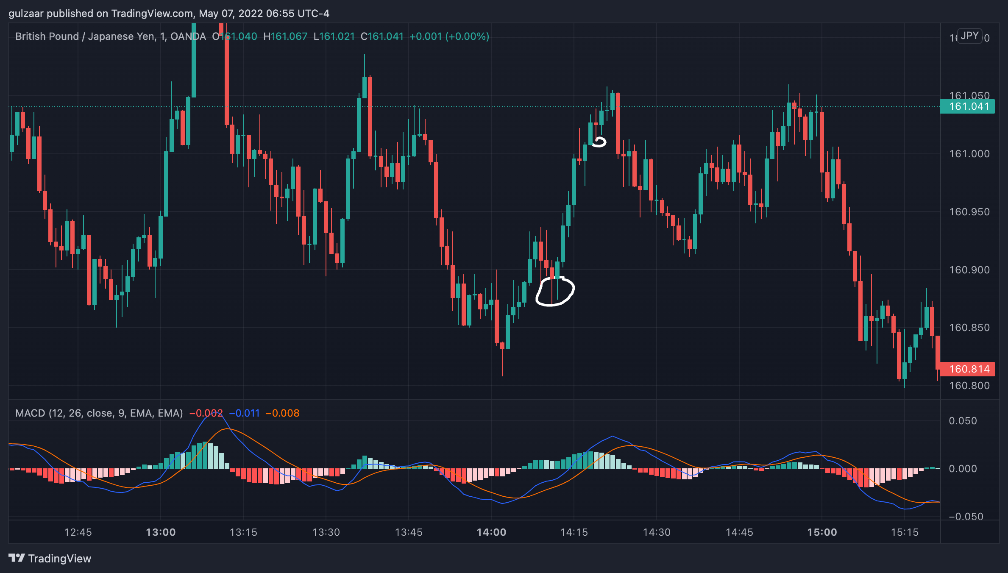Click the JPY currency label button
This screenshot has width=1008, height=573.
[970, 36]
